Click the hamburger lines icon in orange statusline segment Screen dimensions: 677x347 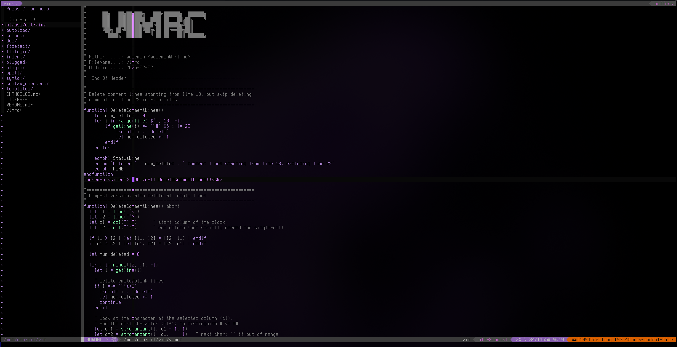click(575, 340)
